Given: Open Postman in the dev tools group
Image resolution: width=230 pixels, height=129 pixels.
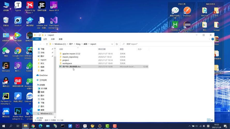Looking at the screenshot, I should (187, 12).
